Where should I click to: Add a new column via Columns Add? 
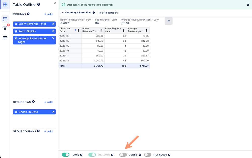tap(48, 14)
